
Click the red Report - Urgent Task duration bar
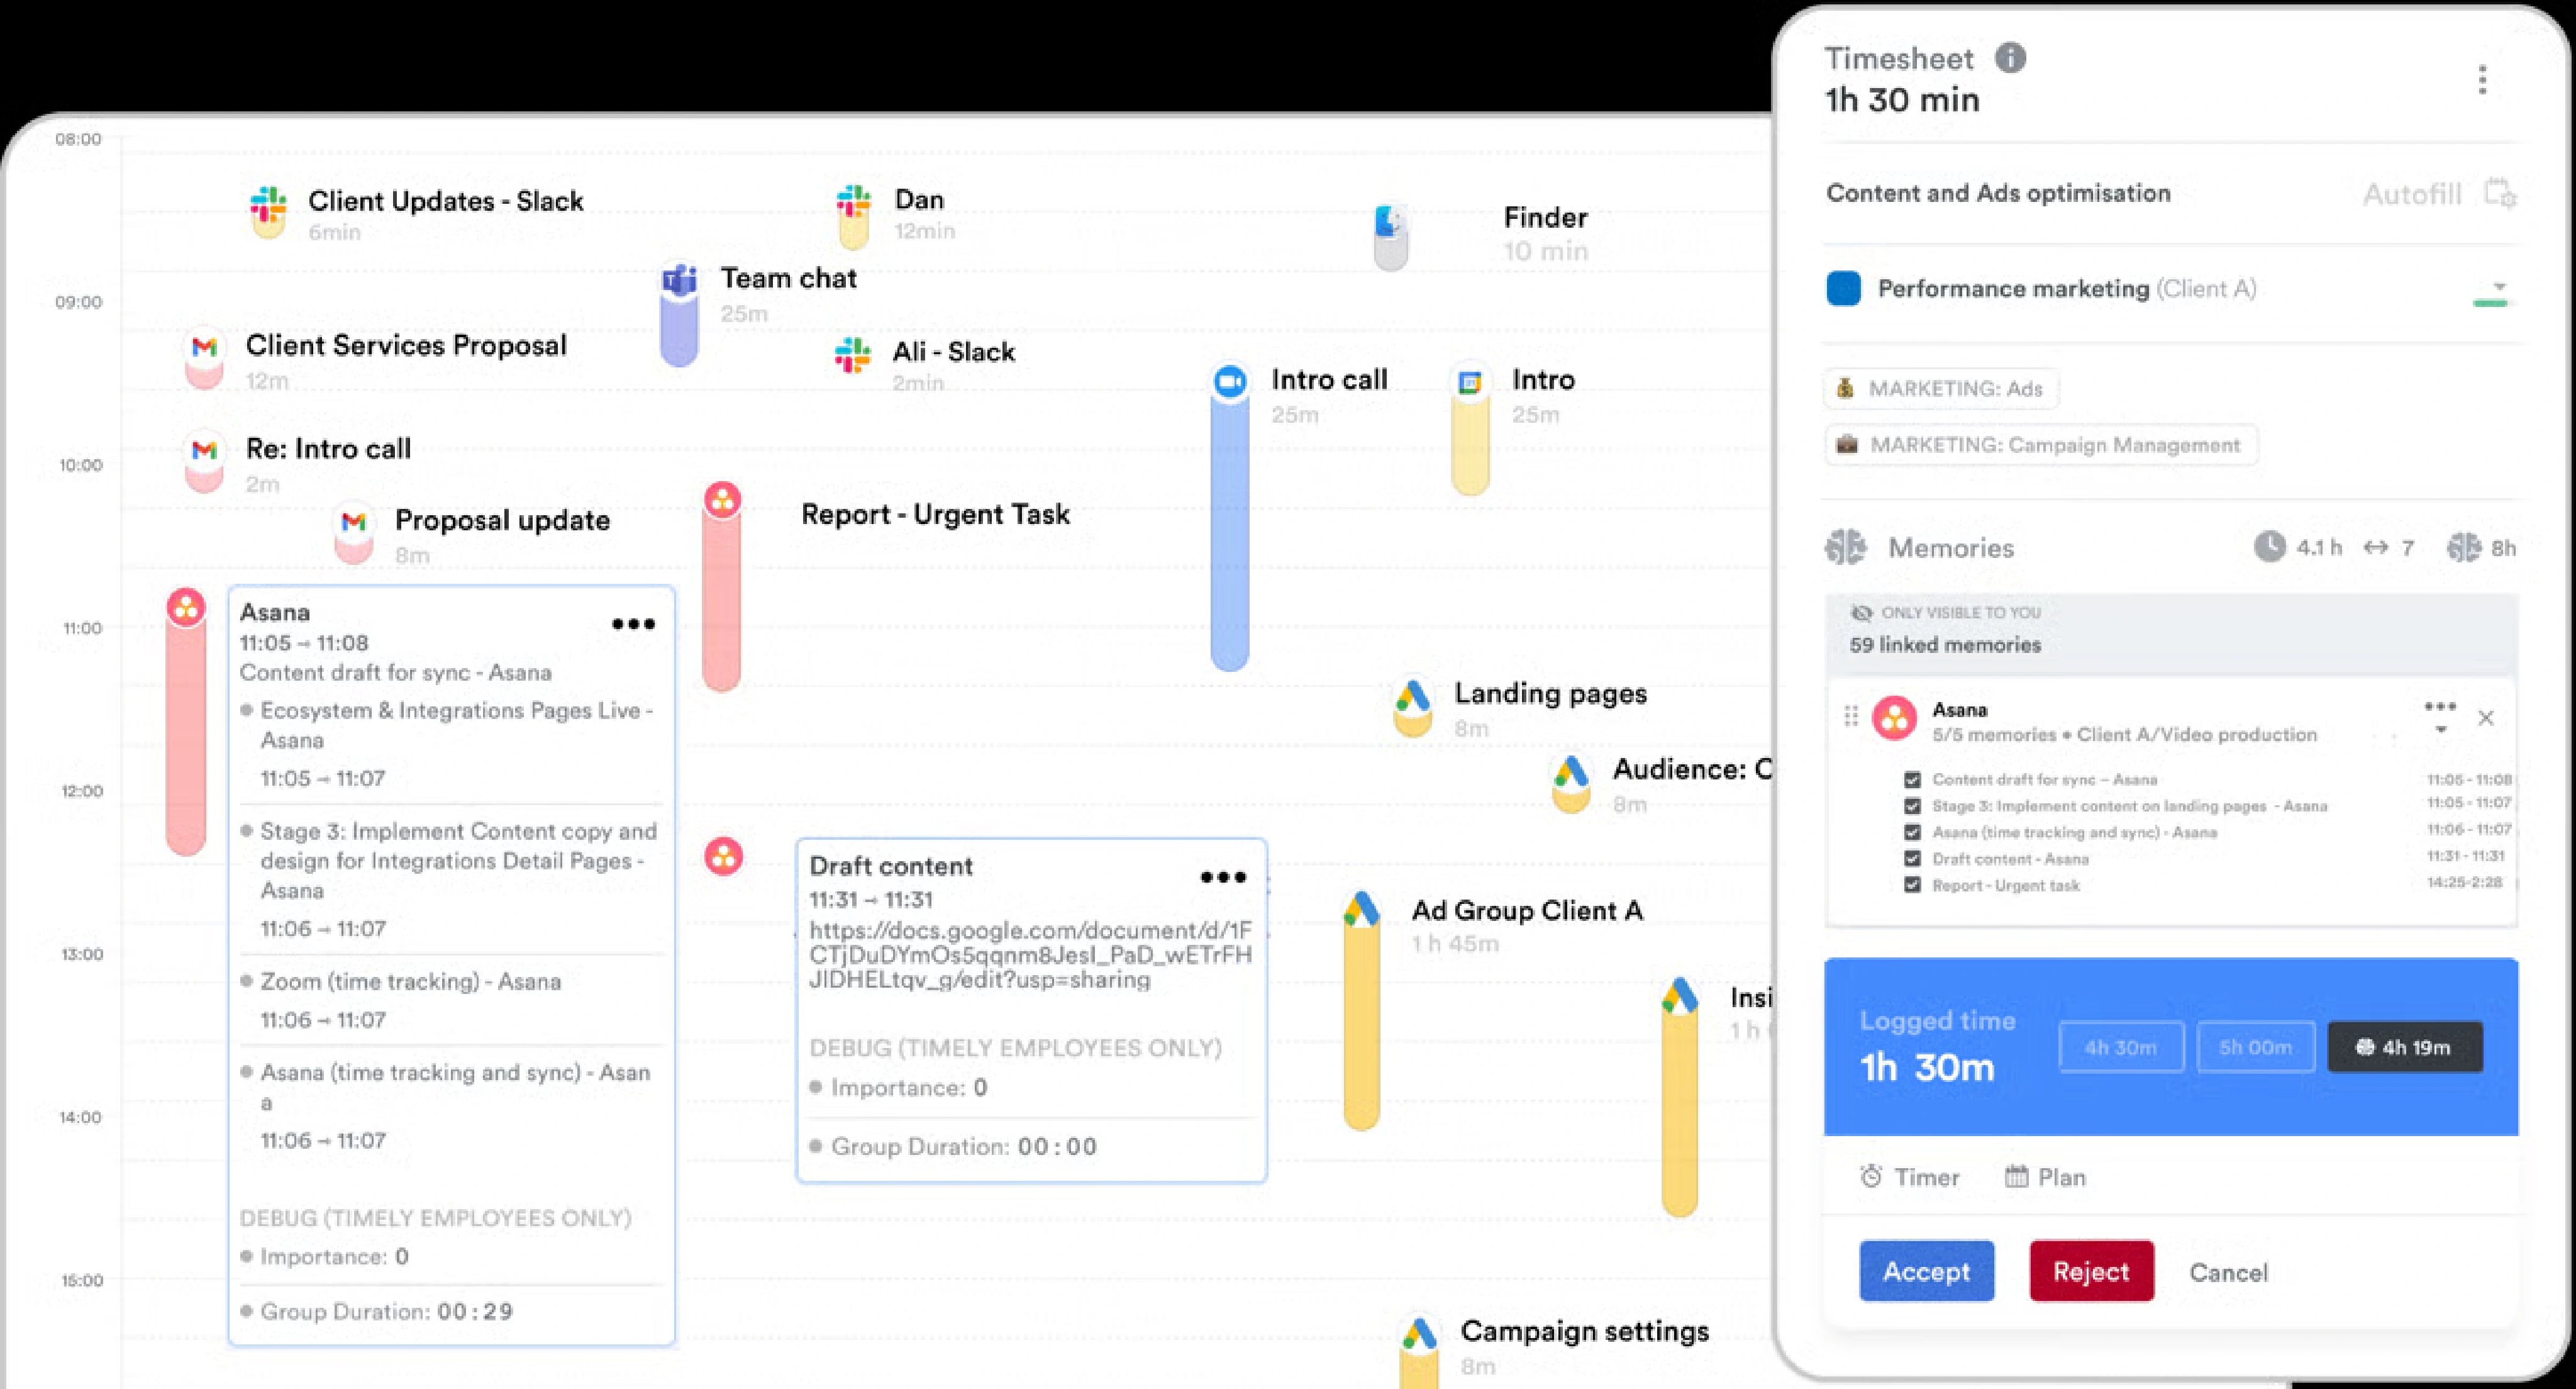pyautogui.click(x=722, y=604)
